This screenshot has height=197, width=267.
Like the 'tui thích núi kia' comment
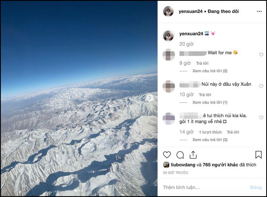pos(261,118)
